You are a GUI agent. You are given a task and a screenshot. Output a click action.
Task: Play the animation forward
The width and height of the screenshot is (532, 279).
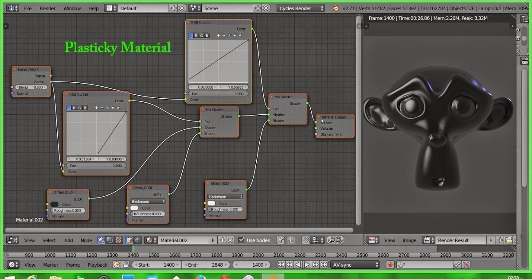(306, 265)
